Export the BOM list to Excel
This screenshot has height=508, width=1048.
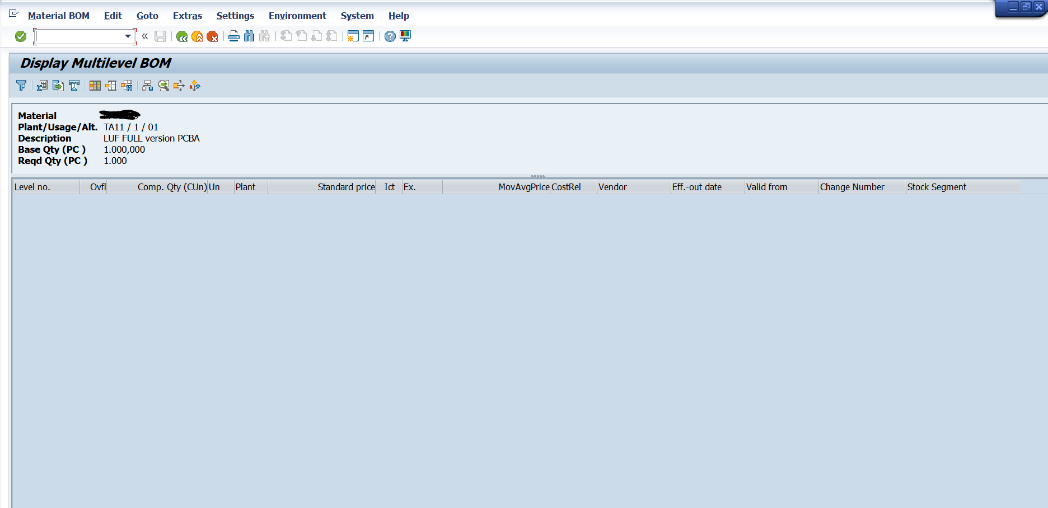(x=42, y=86)
